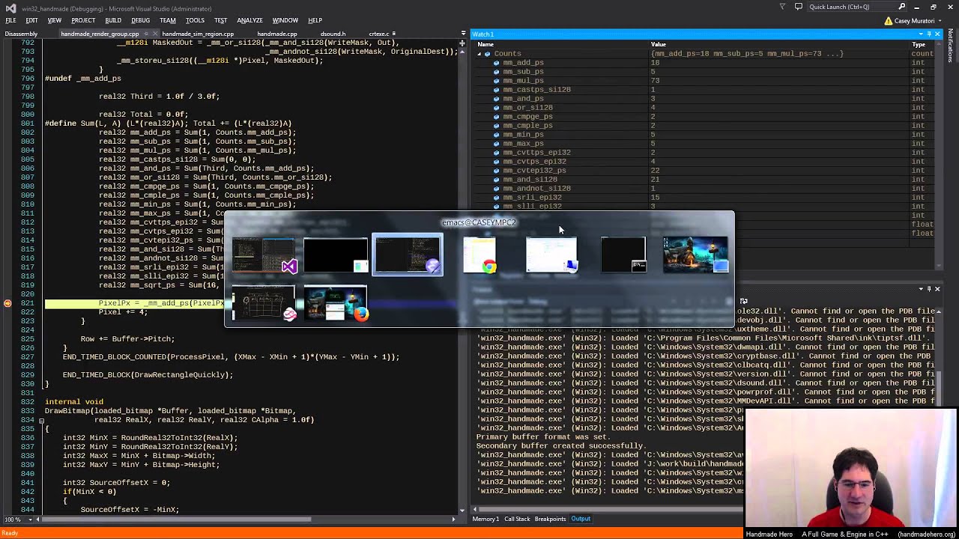Select mm_sub_ps row in Watch 1
The width and height of the screenshot is (959, 539).
705,72
